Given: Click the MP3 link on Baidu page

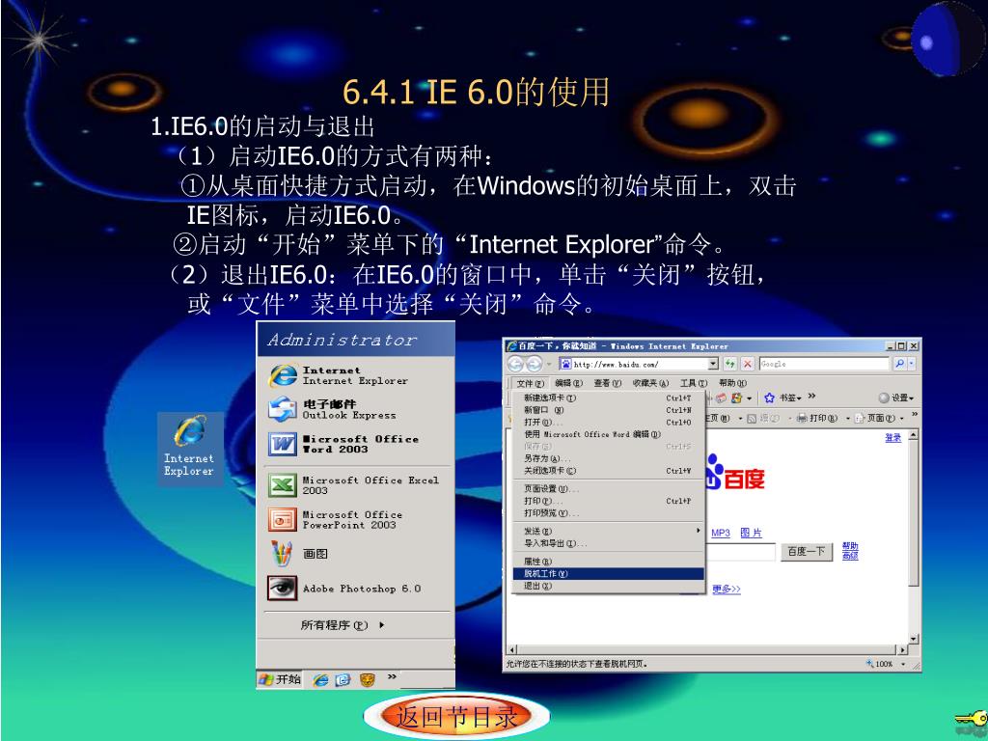Looking at the screenshot, I should [x=720, y=533].
